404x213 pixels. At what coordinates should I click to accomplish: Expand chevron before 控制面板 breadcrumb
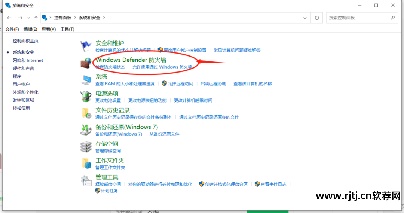pos(50,18)
